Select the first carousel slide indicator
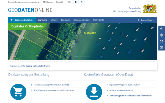 [x=76, y=57]
